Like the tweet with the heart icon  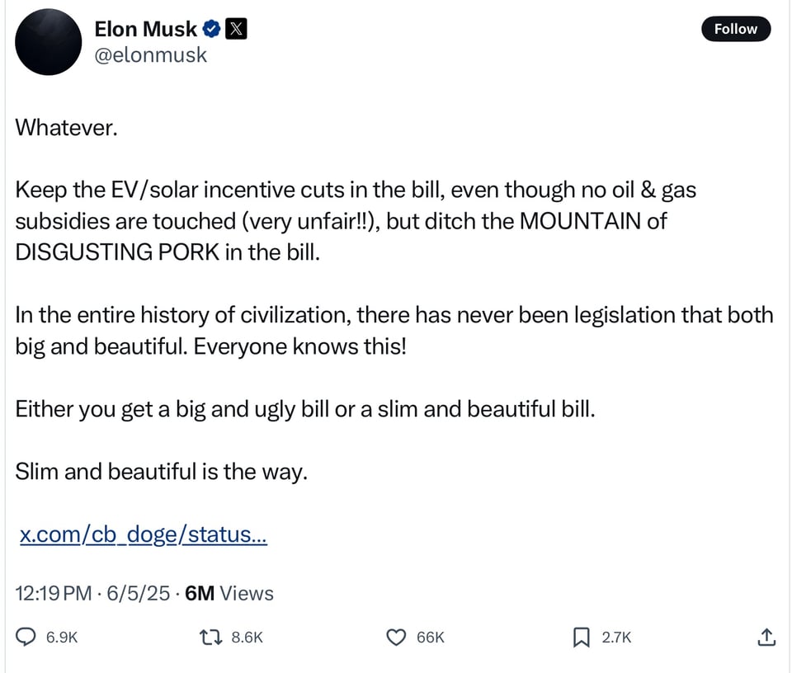(x=398, y=637)
